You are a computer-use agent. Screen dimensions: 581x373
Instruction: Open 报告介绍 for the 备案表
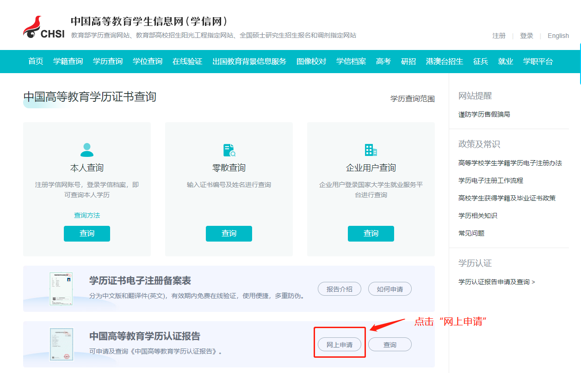[339, 288]
